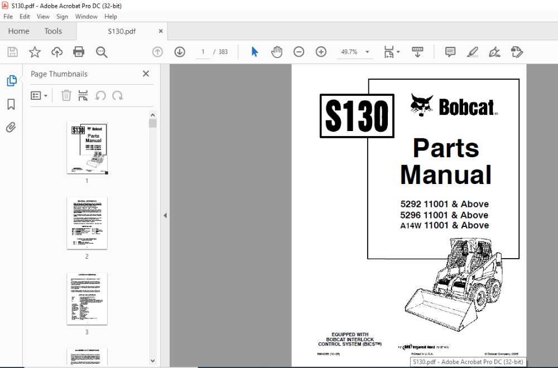
Task: Select page 2 thumbnail
Action: (x=87, y=223)
